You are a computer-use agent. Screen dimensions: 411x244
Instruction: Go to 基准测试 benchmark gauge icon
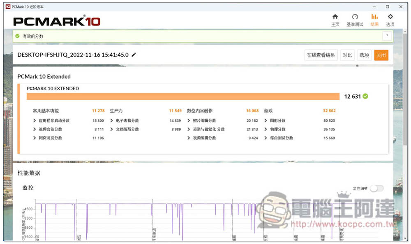355,17
